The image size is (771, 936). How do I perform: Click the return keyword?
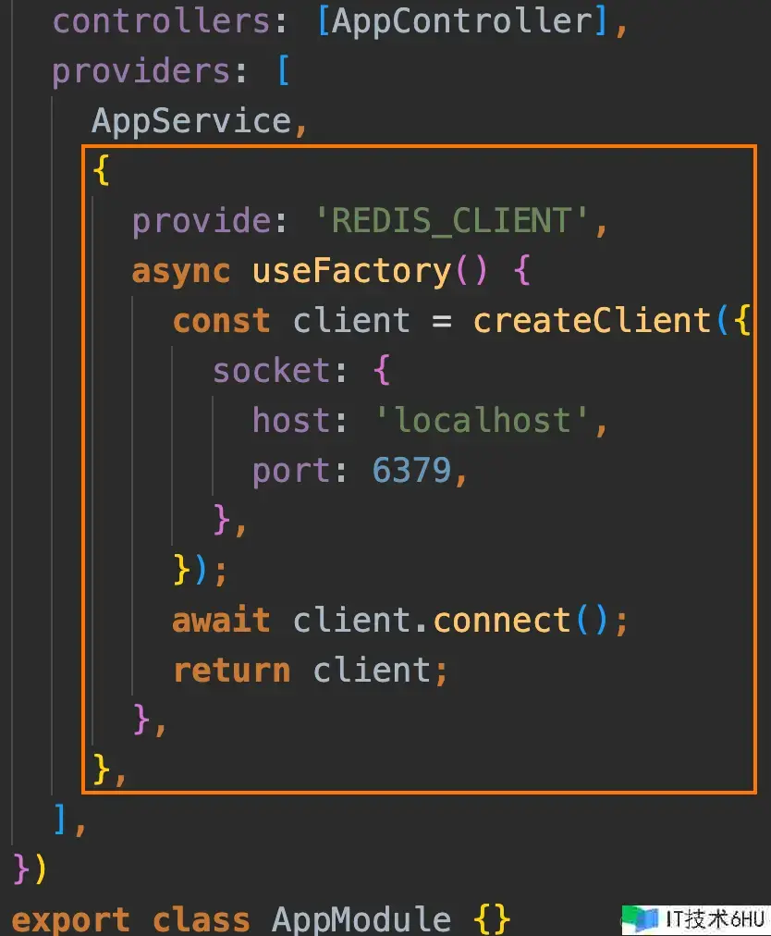(231, 670)
